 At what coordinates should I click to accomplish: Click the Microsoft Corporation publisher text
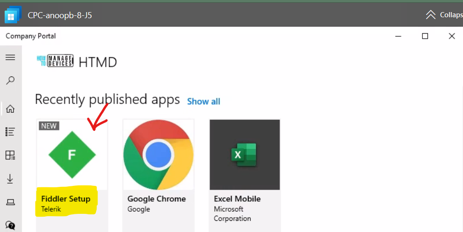tap(232, 214)
